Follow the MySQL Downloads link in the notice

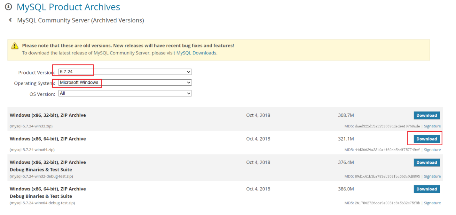point(196,53)
